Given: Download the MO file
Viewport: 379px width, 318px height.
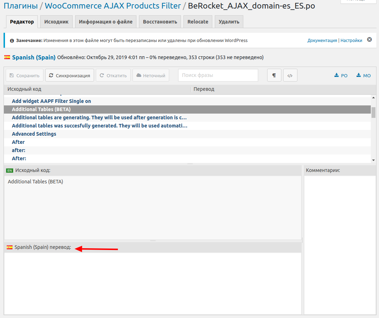Looking at the screenshot, I should [363, 75].
